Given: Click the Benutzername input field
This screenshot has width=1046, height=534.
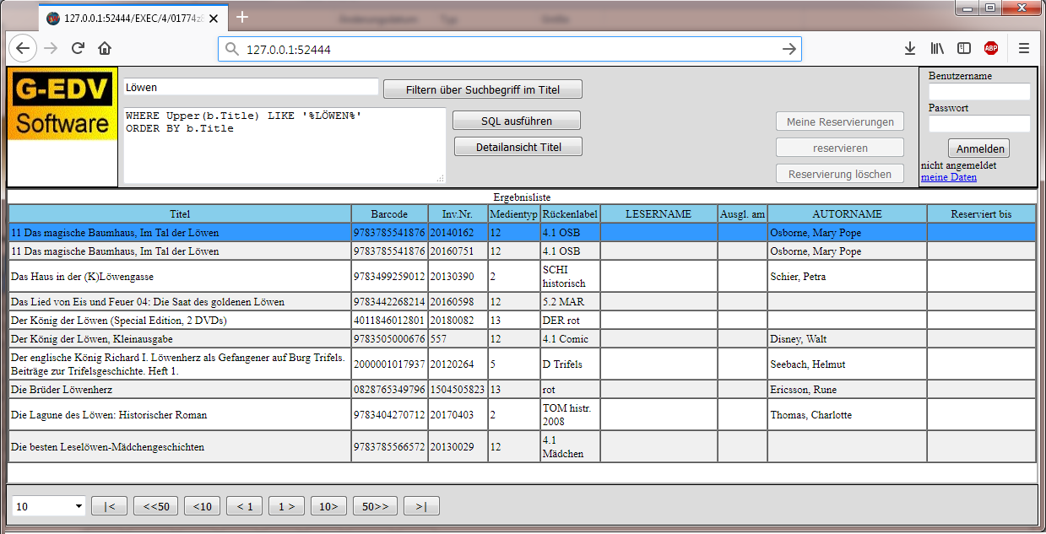Looking at the screenshot, I should (x=979, y=91).
